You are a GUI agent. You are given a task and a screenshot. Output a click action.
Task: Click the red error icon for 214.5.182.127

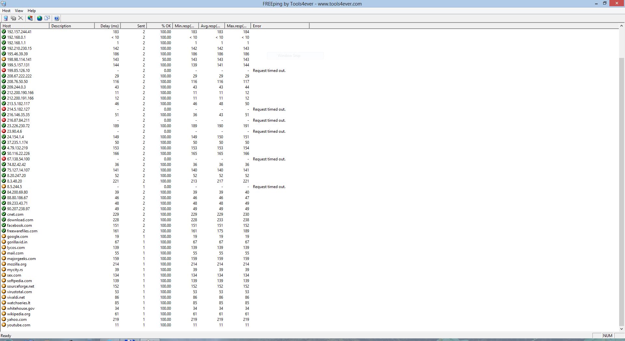point(4,109)
